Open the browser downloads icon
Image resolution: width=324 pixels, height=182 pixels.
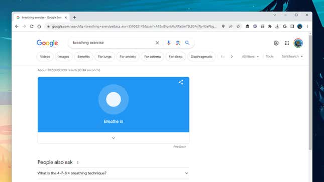[x=277, y=27]
